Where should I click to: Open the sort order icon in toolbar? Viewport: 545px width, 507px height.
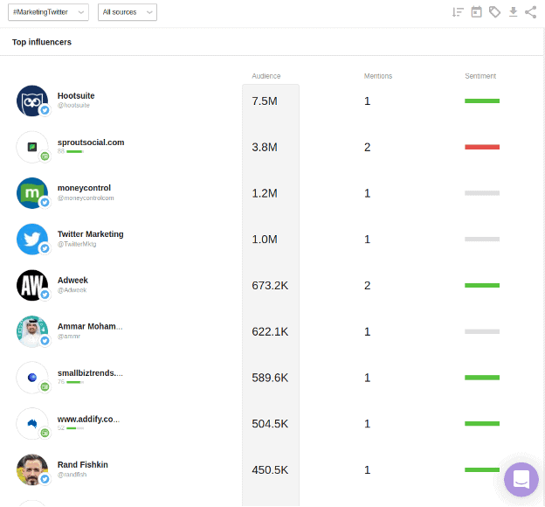[x=458, y=12]
